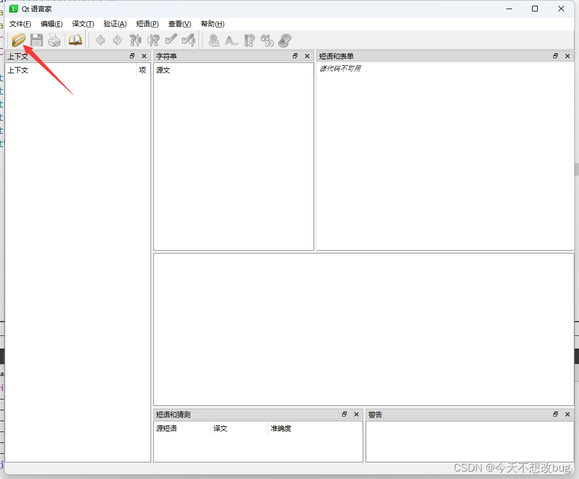
Task: Click the 译文 column header in phrases panel
Action: coord(239,429)
